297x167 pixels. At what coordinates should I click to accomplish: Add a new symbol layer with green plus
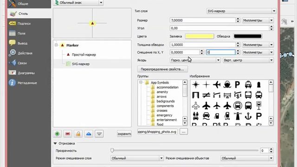pyautogui.click(x=57, y=134)
